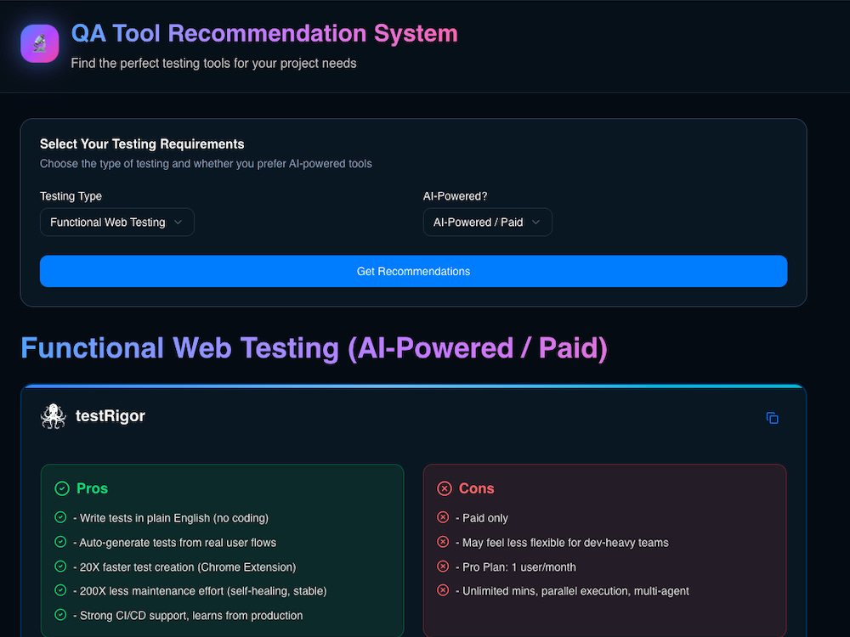850x637 pixels.
Task: Click X icon beside Paid only
Action: click(x=443, y=517)
